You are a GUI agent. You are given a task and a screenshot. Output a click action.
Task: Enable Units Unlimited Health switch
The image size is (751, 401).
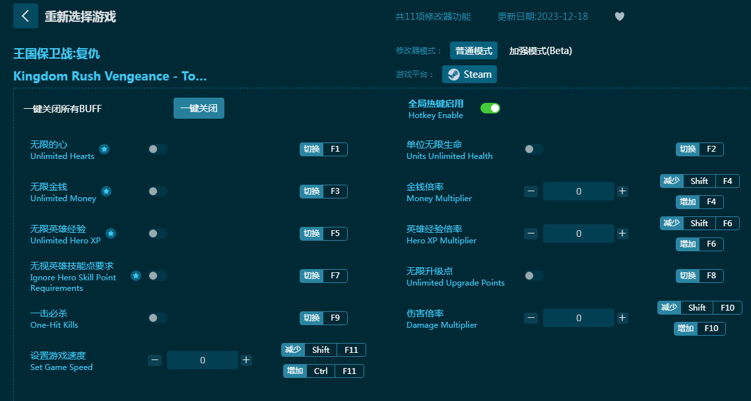pyautogui.click(x=534, y=149)
